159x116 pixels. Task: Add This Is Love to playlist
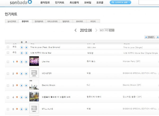point(26,47)
